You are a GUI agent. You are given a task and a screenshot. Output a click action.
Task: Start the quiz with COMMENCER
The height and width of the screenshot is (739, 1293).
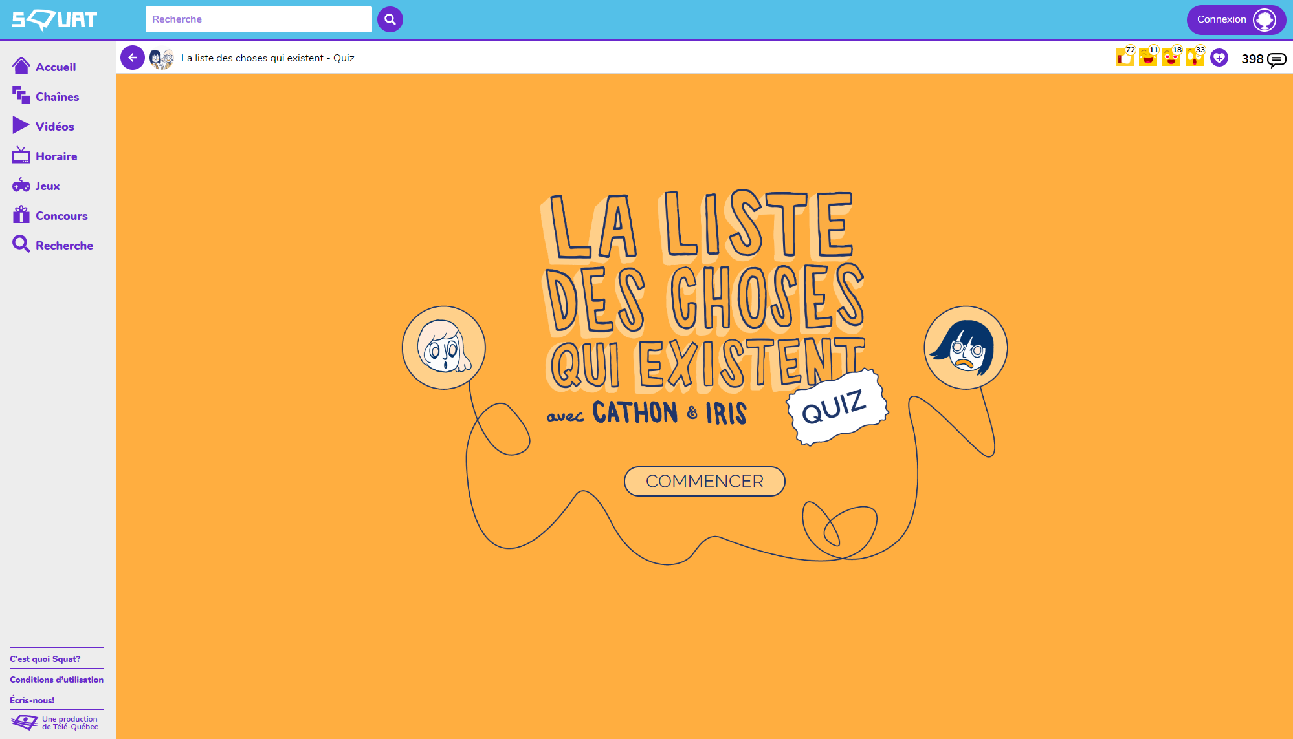point(704,481)
